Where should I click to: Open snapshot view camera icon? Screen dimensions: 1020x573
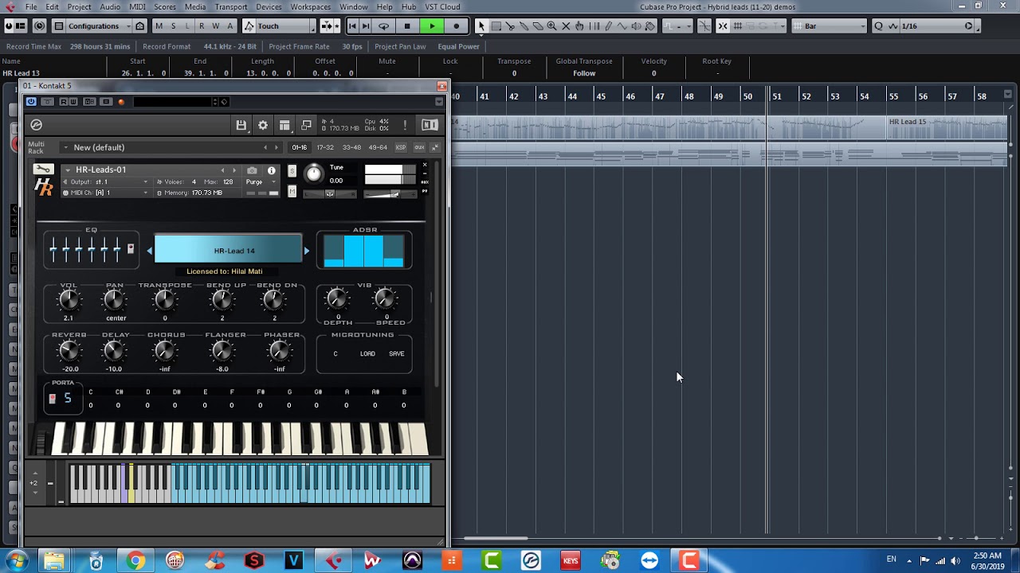252,170
